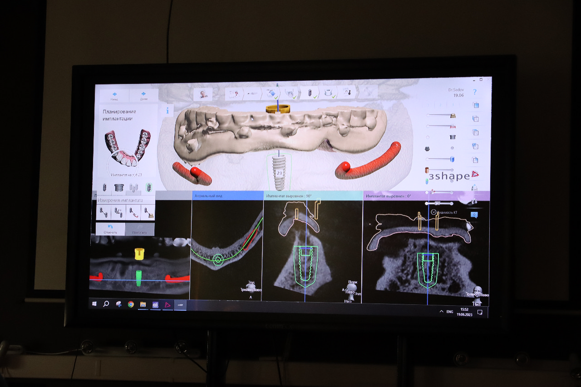Select the implant-to-nerve distance measurement tool

133,211
